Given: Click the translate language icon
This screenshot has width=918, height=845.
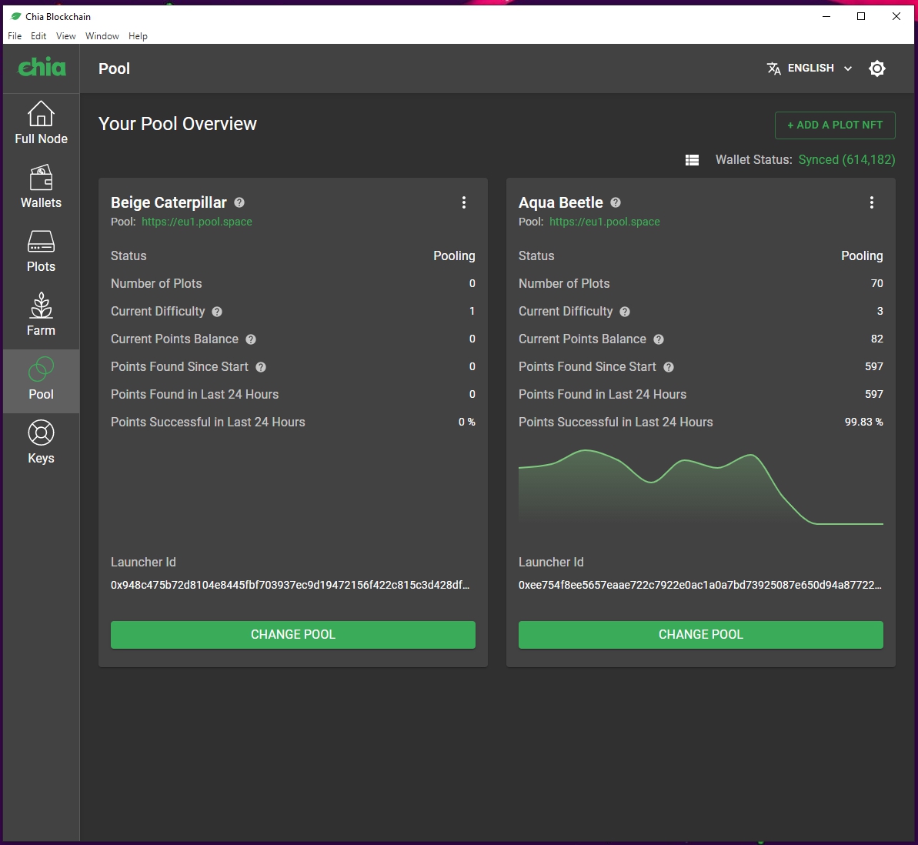Looking at the screenshot, I should click(x=773, y=68).
